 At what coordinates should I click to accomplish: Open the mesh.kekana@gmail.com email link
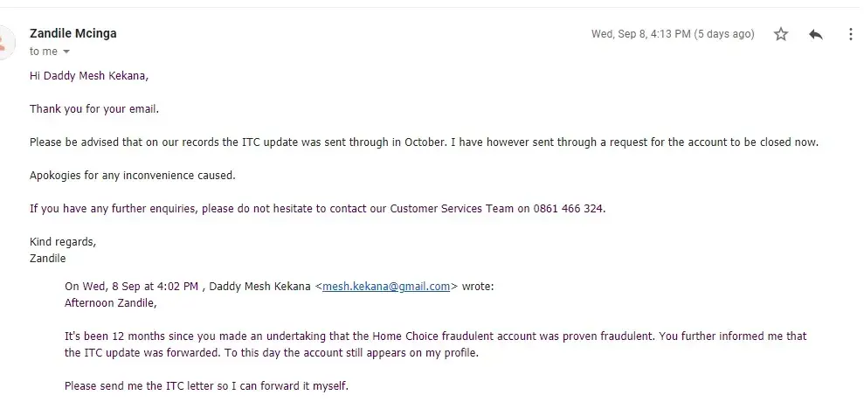click(x=386, y=286)
